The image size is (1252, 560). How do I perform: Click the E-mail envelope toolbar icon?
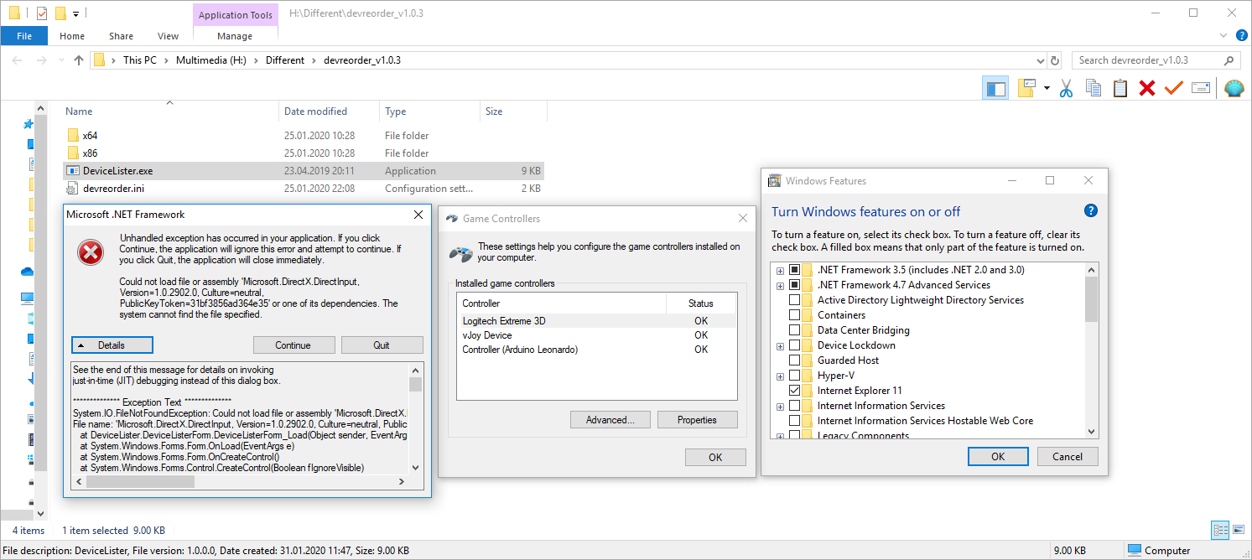point(1200,88)
